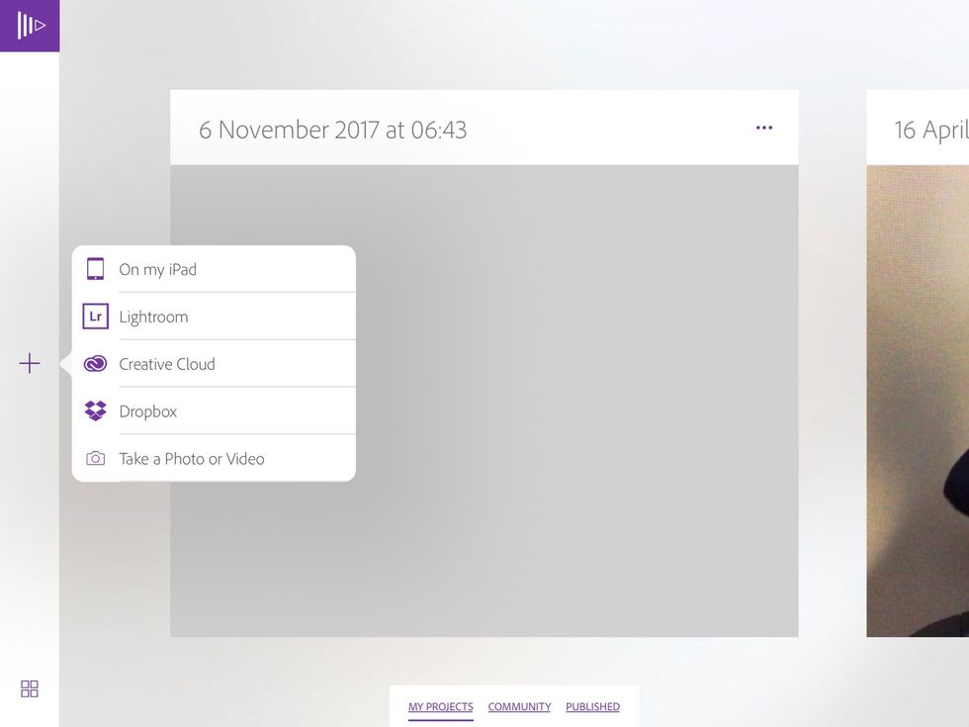Go to the Published tab
The height and width of the screenshot is (727, 969).
point(592,706)
